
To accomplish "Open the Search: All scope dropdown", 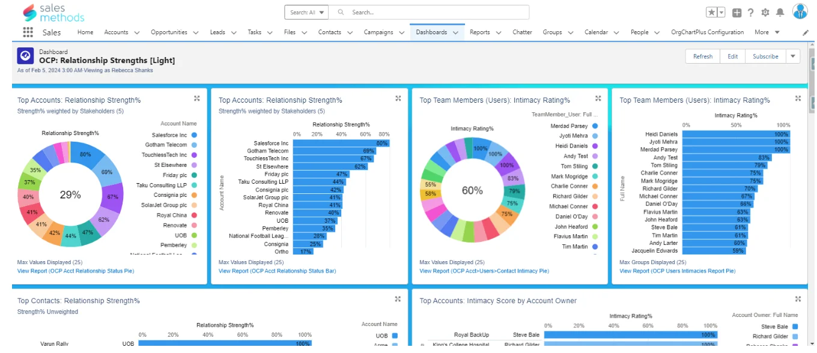I will pyautogui.click(x=306, y=12).
